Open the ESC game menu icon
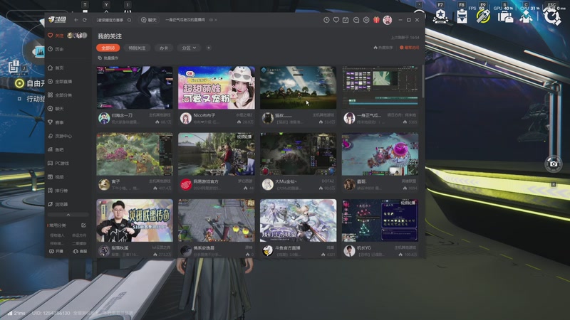 coord(551,16)
